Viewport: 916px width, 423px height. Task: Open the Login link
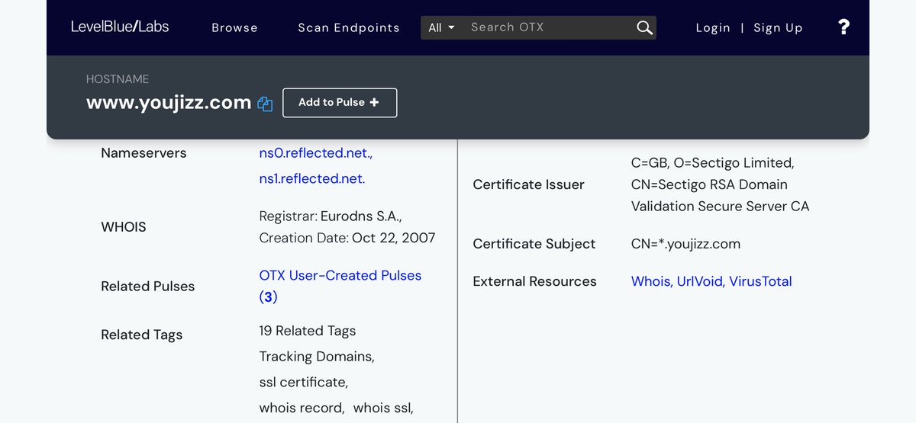713,27
